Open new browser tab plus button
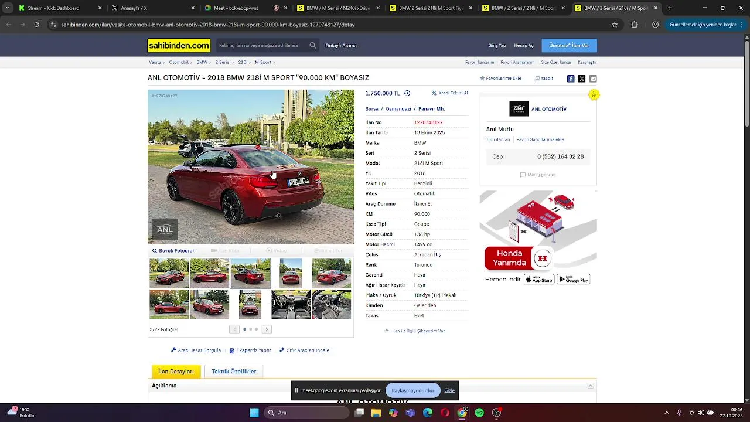Image resolution: width=750 pixels, height=422 pixels. coord(670,8)
